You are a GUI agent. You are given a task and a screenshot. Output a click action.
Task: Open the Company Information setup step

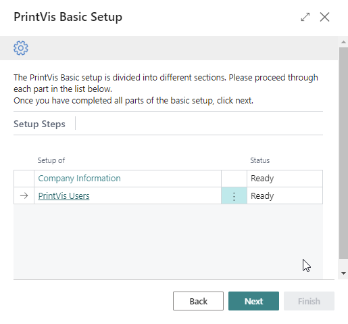(79, 179)
